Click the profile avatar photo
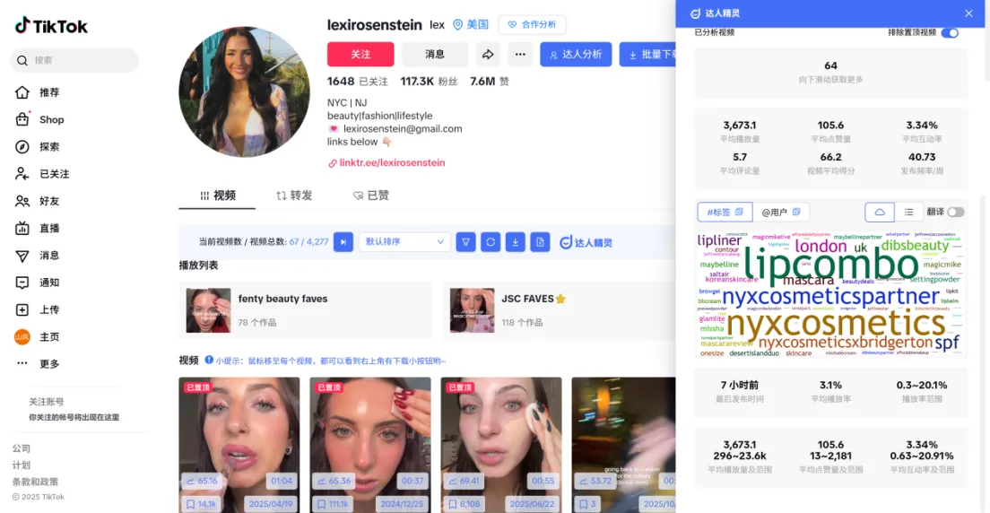 pyautogui.click(x=244, y=91)
